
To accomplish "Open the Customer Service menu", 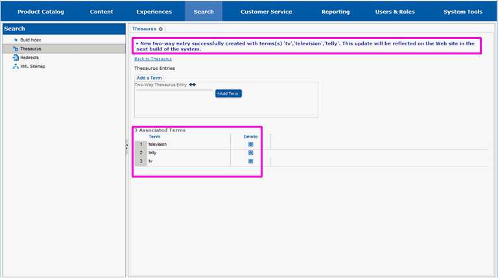I will 266,12.
